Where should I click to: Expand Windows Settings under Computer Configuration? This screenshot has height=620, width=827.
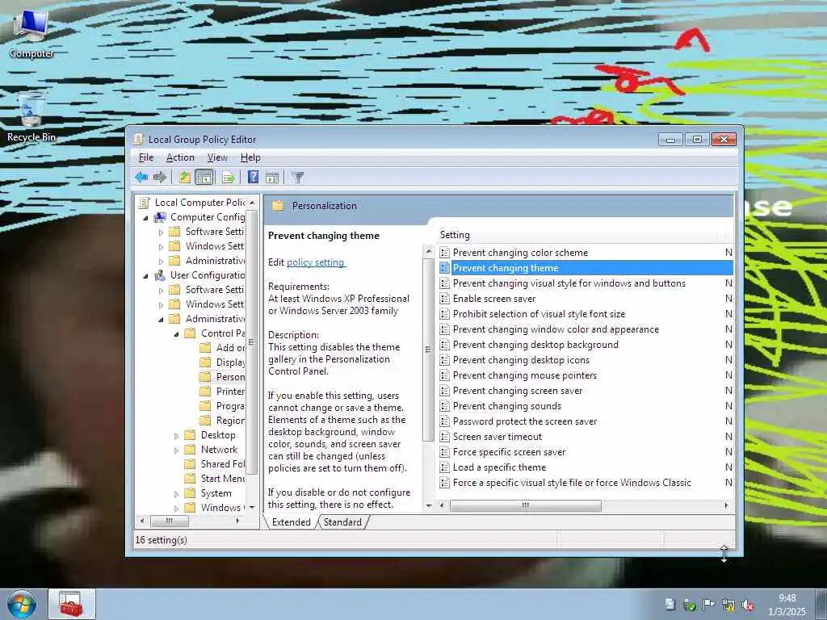pyautogui.click(x=161, y=247)
